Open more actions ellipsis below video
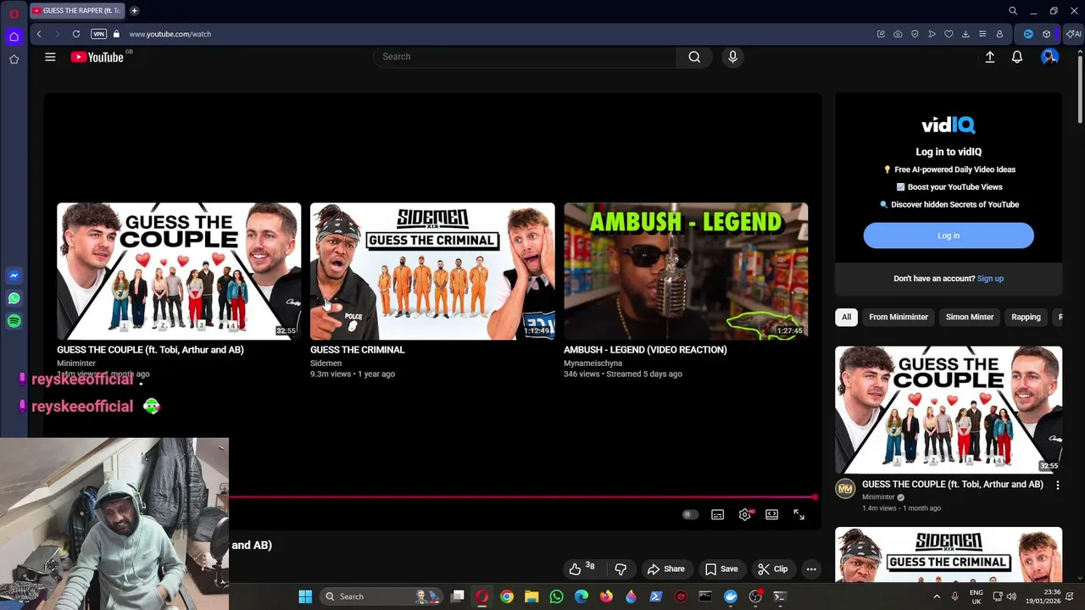The image size is (1085, 610). 811,569
